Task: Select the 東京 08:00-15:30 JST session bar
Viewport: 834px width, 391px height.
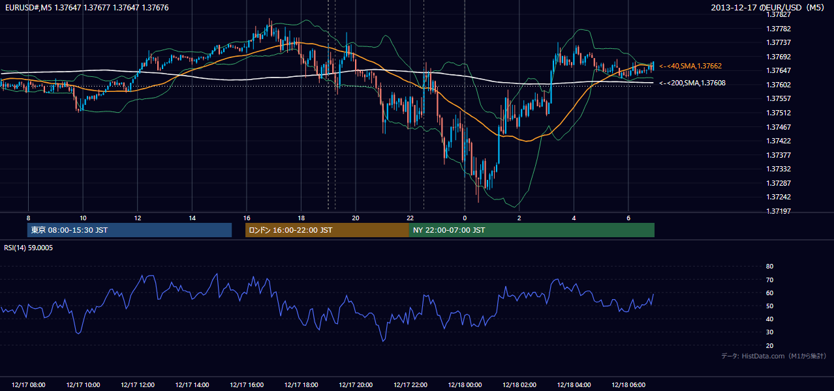Action: click(x=129, y=230)
